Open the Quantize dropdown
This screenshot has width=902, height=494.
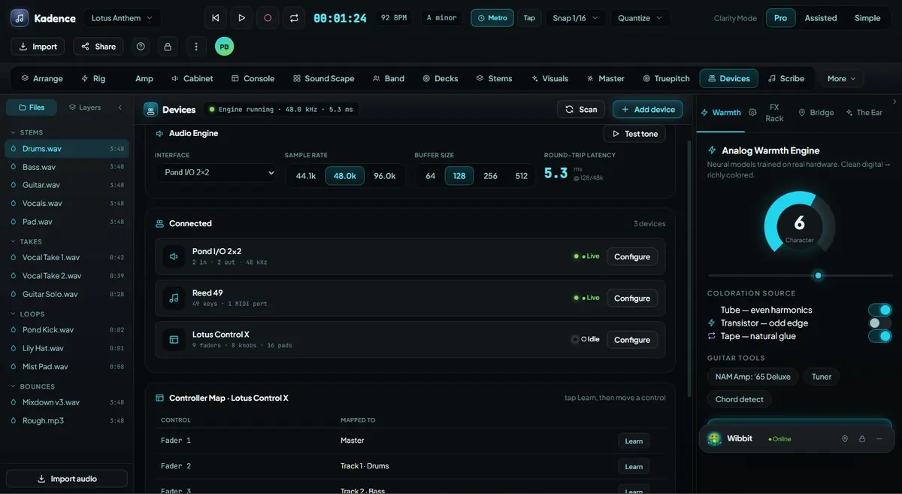pyautogui.click(x=640, y=18)
